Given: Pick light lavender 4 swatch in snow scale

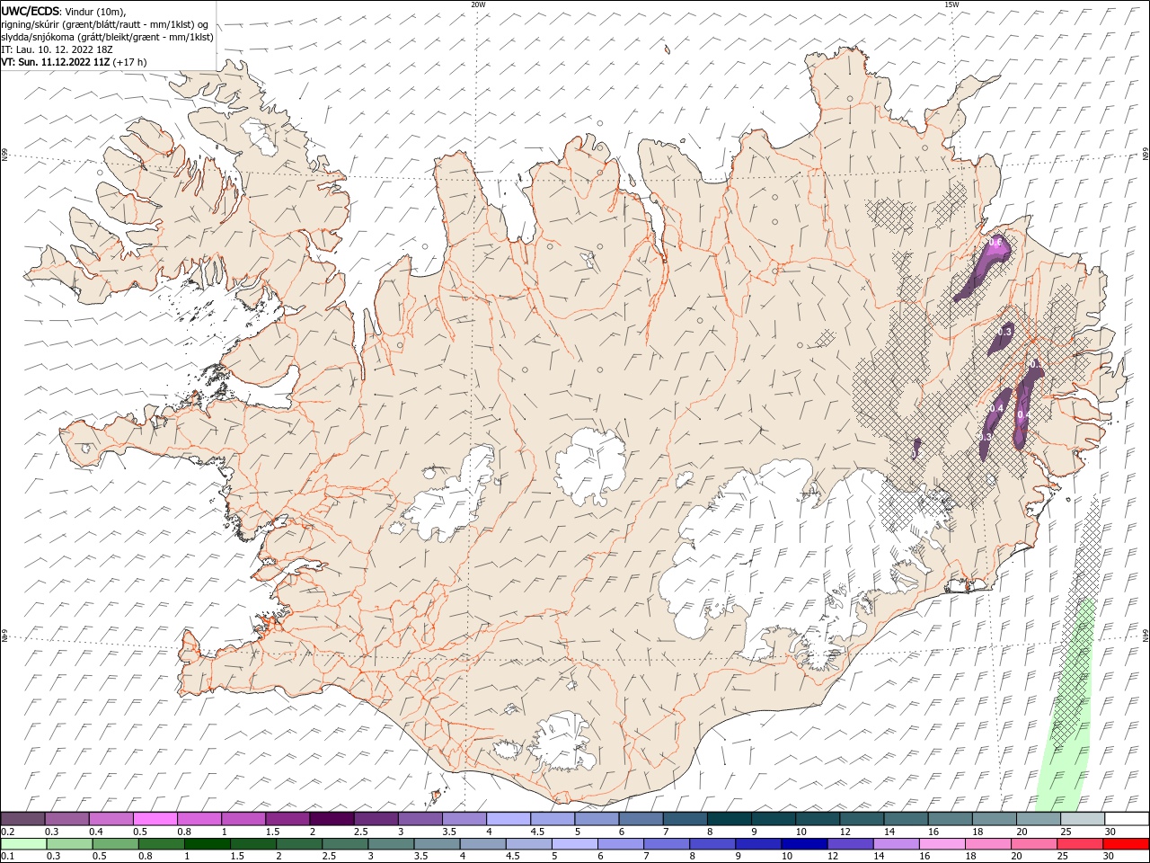Looking at the screenshot, I should 508,819.
